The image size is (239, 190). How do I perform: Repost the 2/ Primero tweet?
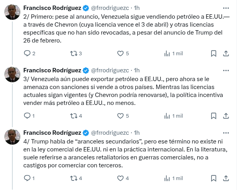click(73, 53)
